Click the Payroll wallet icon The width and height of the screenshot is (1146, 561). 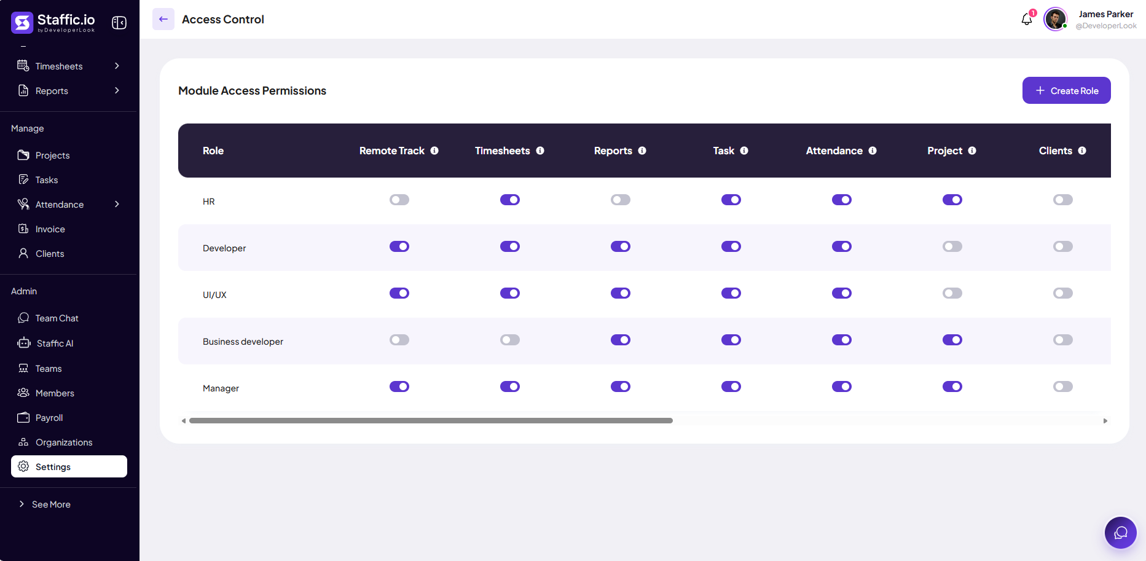[x=23, y=417]
